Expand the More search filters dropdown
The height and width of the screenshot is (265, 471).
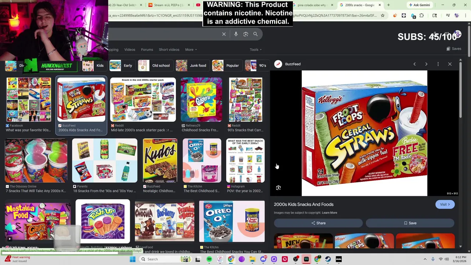tap(191, 50)
